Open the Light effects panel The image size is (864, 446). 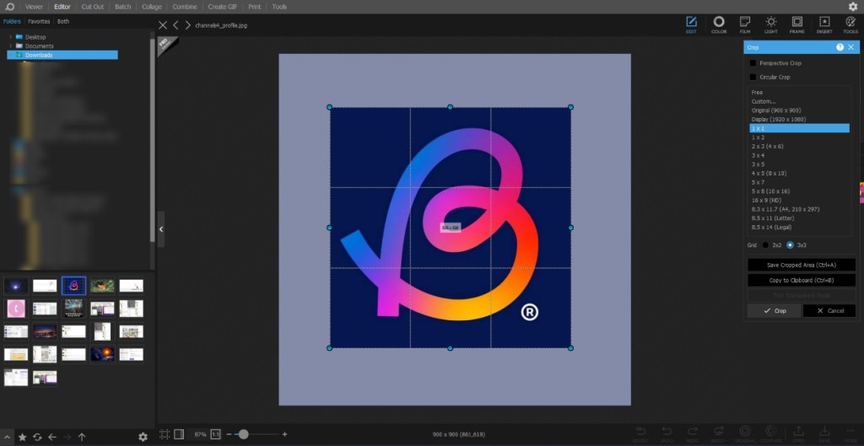click(771, 24)
